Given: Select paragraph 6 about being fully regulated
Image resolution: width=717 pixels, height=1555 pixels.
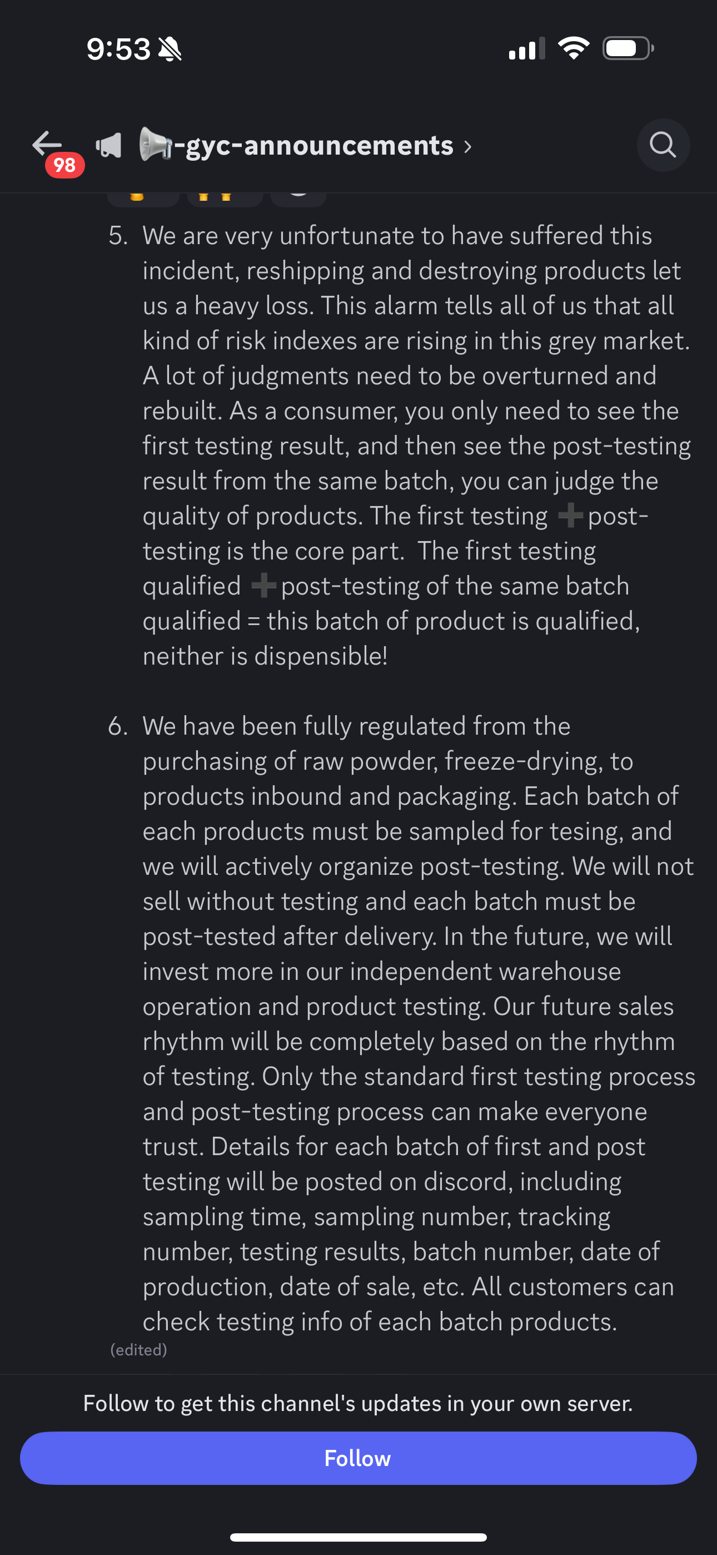Looking at the screenshot, I should point(402,1023).
